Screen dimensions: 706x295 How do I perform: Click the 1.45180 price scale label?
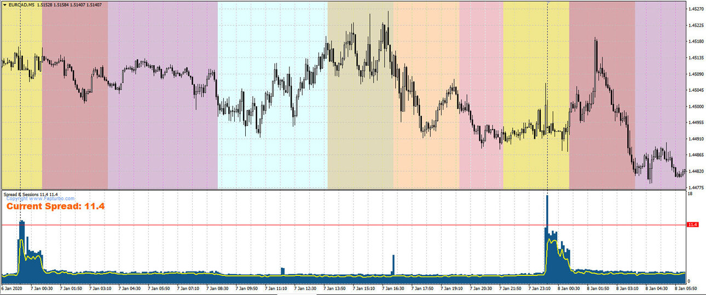696,42
